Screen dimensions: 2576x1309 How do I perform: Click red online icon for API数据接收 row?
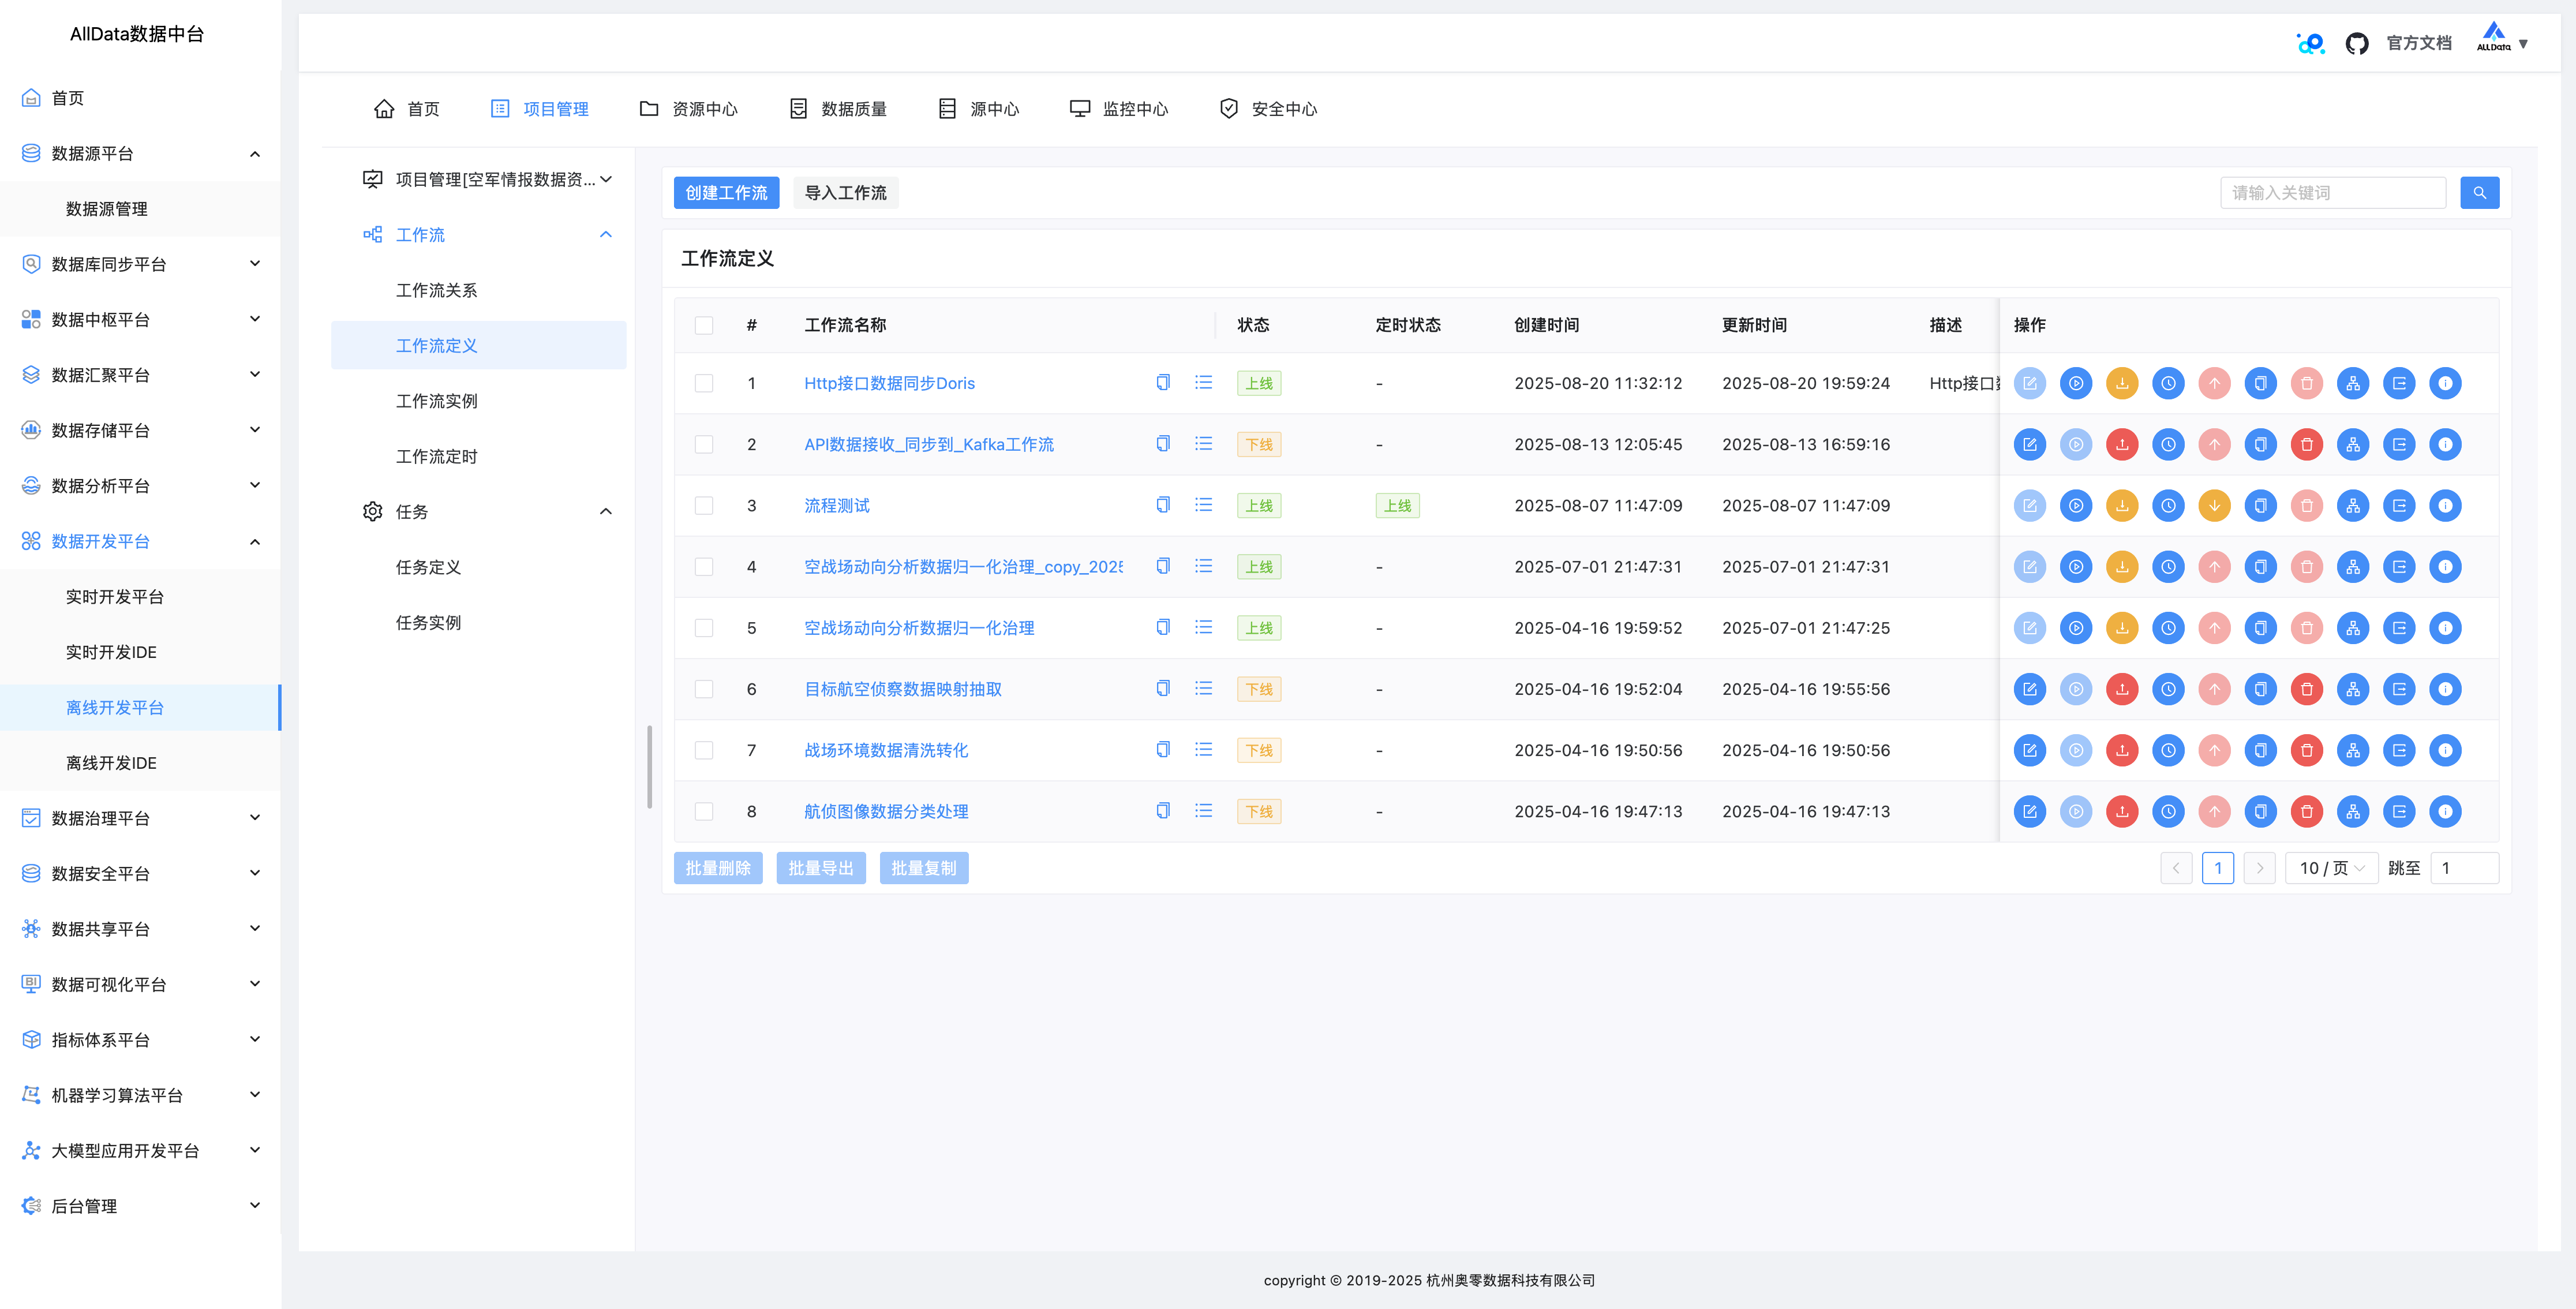tap(2121, 444)
